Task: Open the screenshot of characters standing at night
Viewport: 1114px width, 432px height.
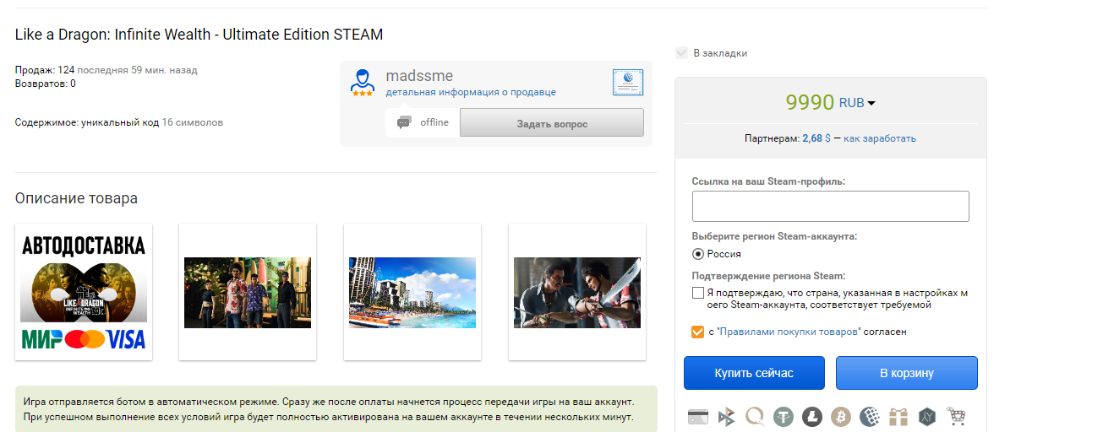Action: [248, 292]
